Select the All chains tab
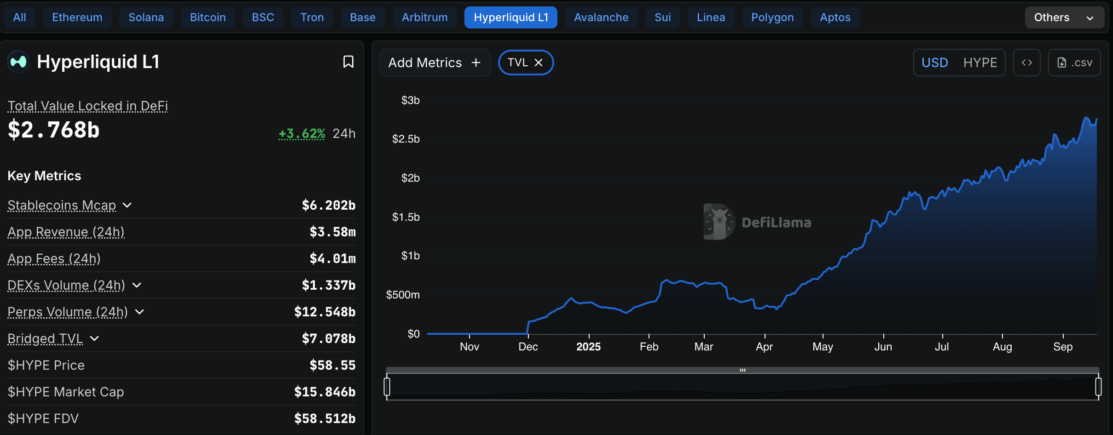1113x435 pixels. tap(19, 17)
